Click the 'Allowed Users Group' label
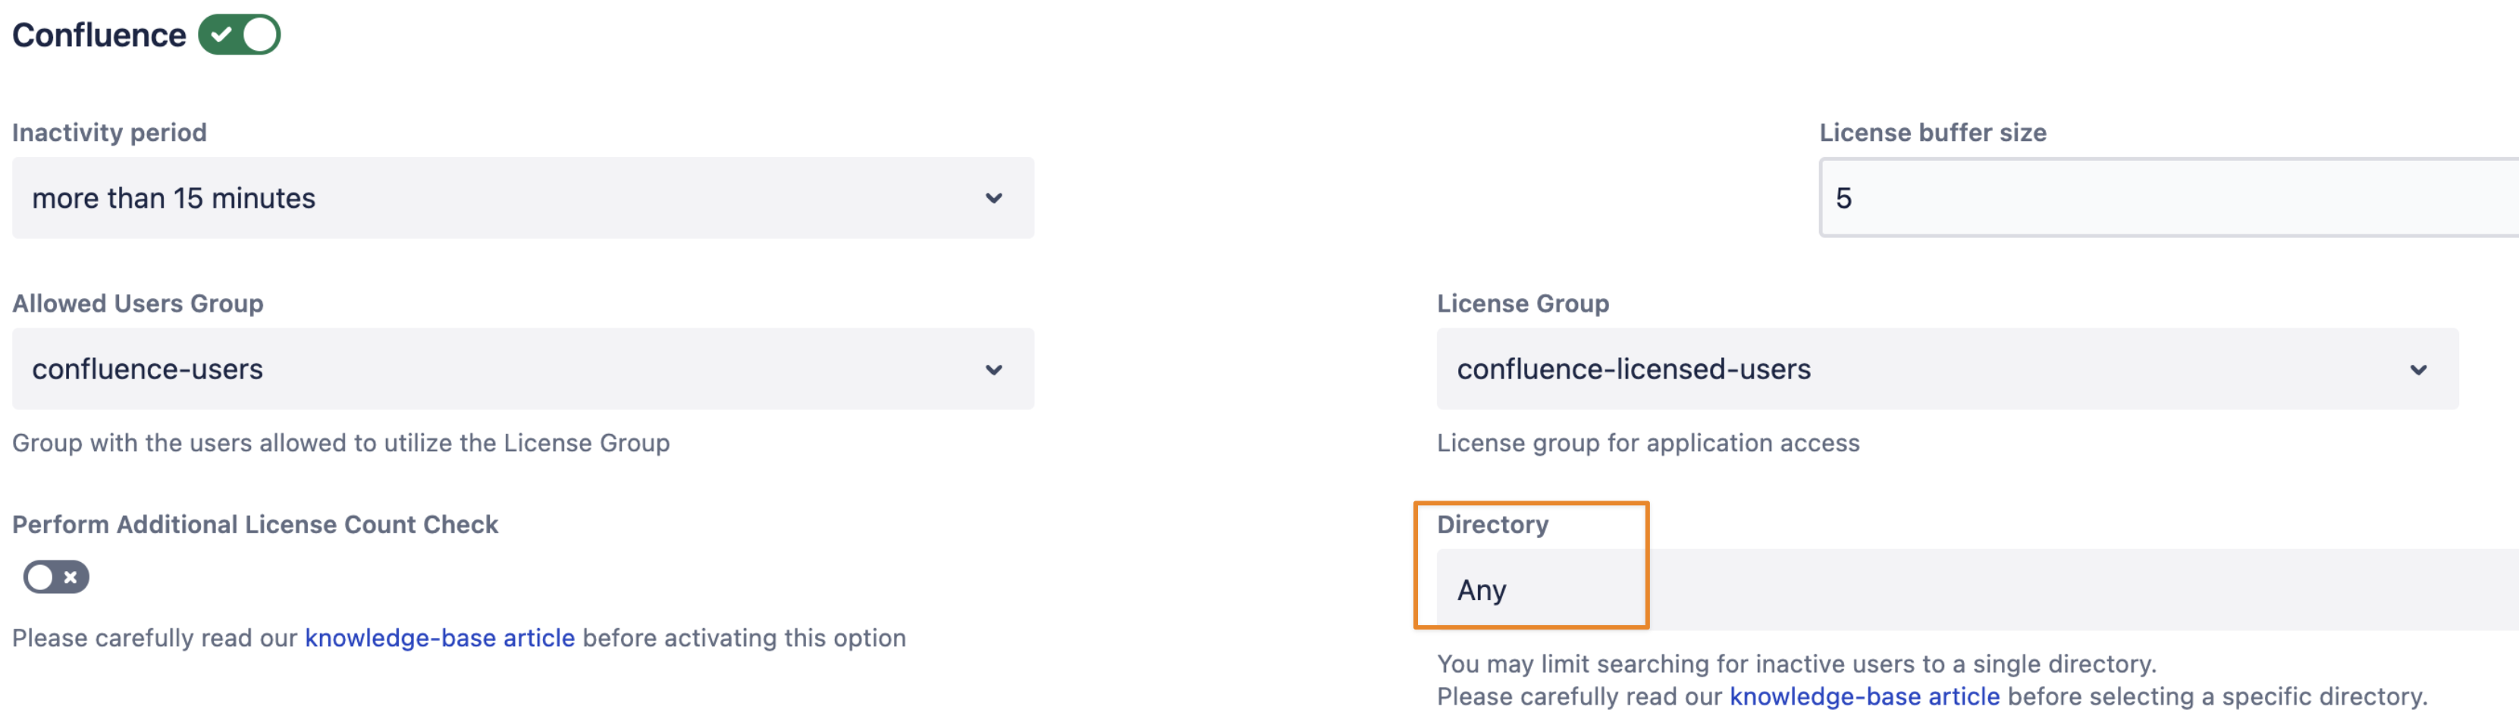2519x719 pixels. pos(138,304)
